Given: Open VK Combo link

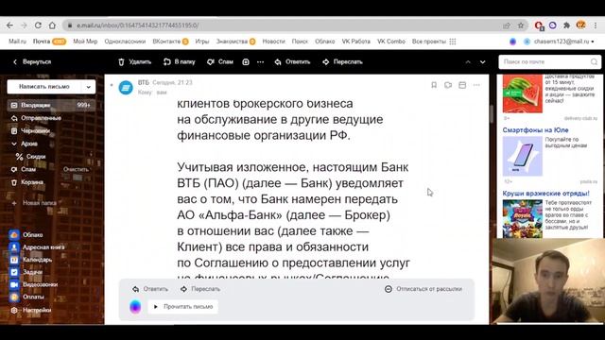Looking at the screenshot, I should pyautogui.click(x=390, y=42).
